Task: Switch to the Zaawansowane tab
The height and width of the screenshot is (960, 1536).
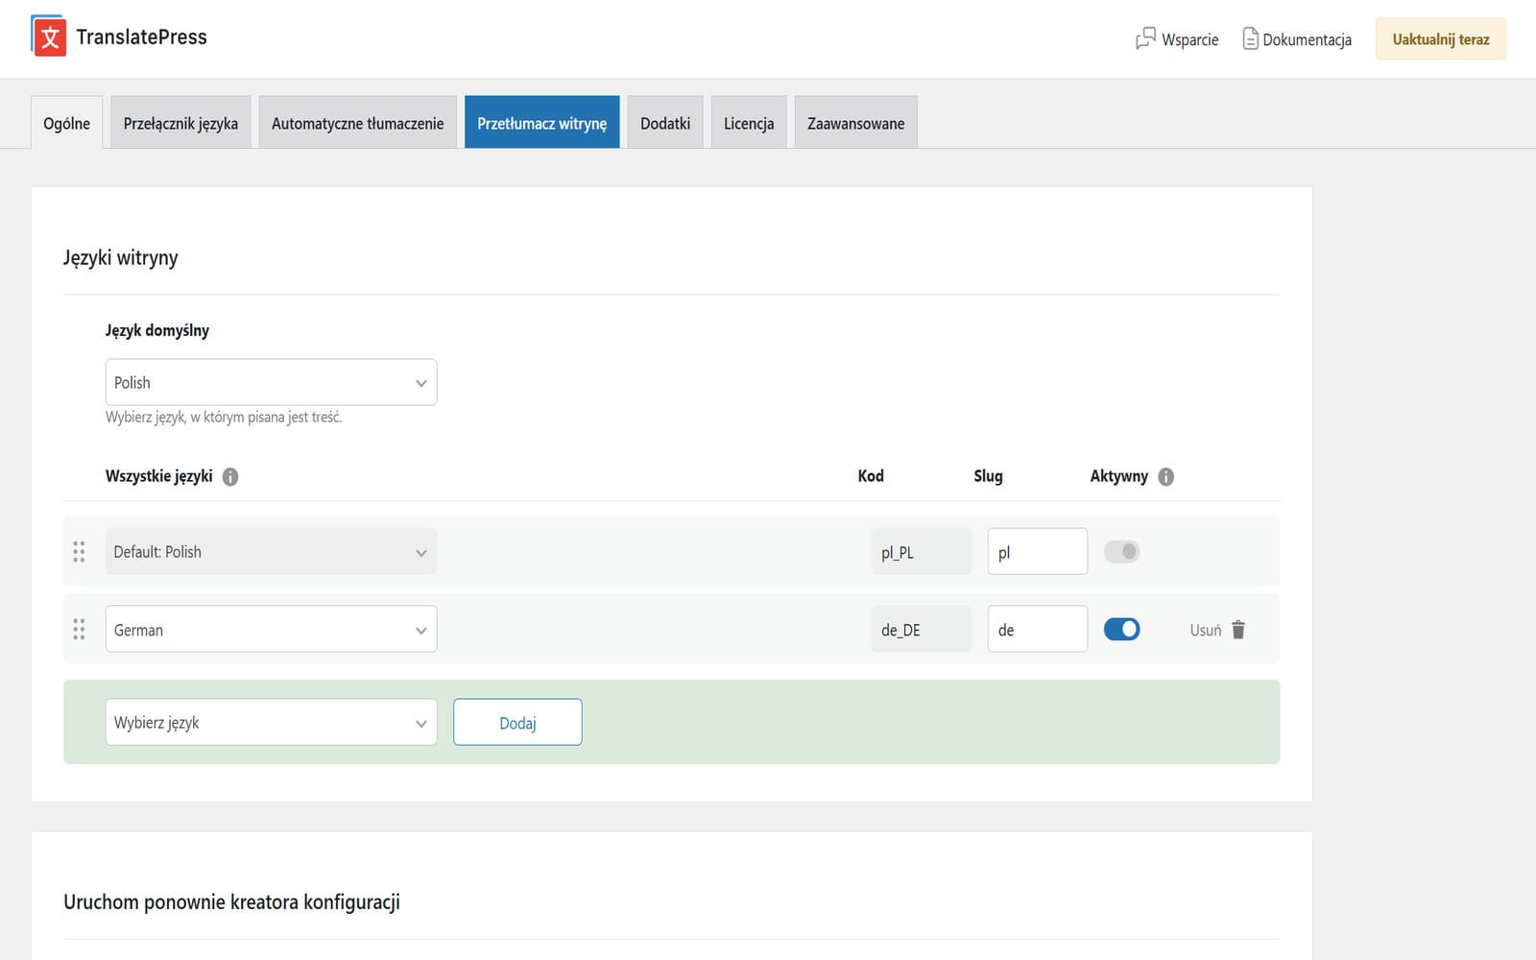Action: 855,122
